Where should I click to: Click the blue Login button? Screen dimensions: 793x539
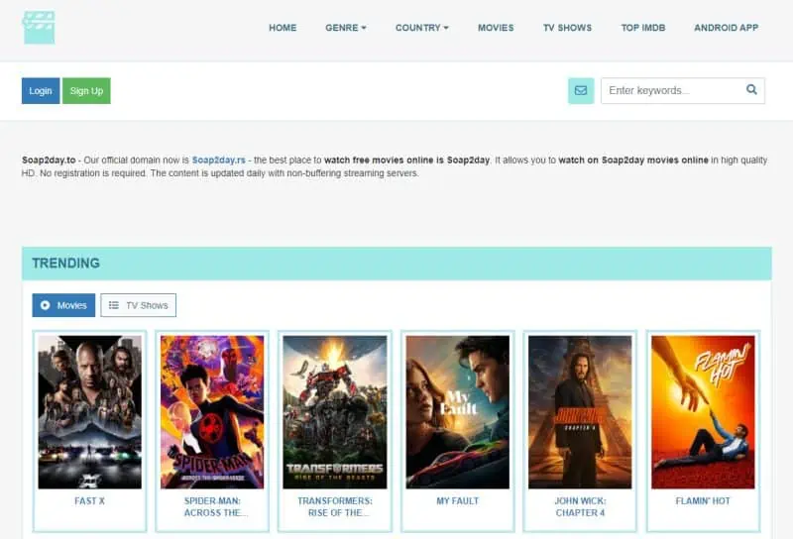pos(41,90)
